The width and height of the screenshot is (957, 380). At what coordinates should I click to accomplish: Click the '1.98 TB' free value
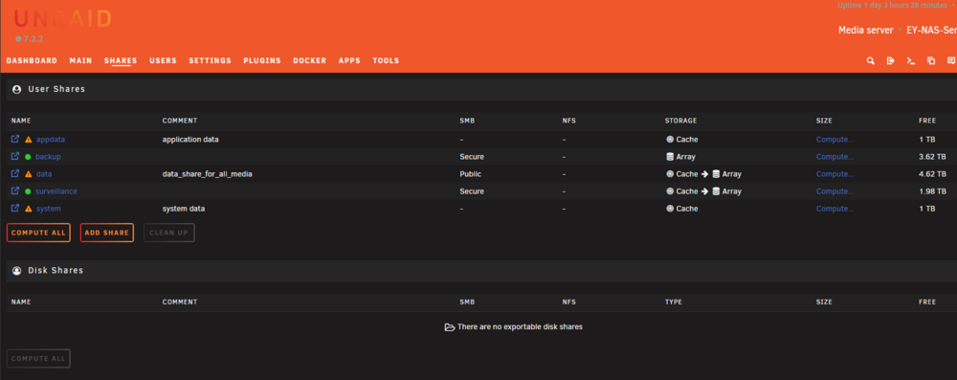932,191
